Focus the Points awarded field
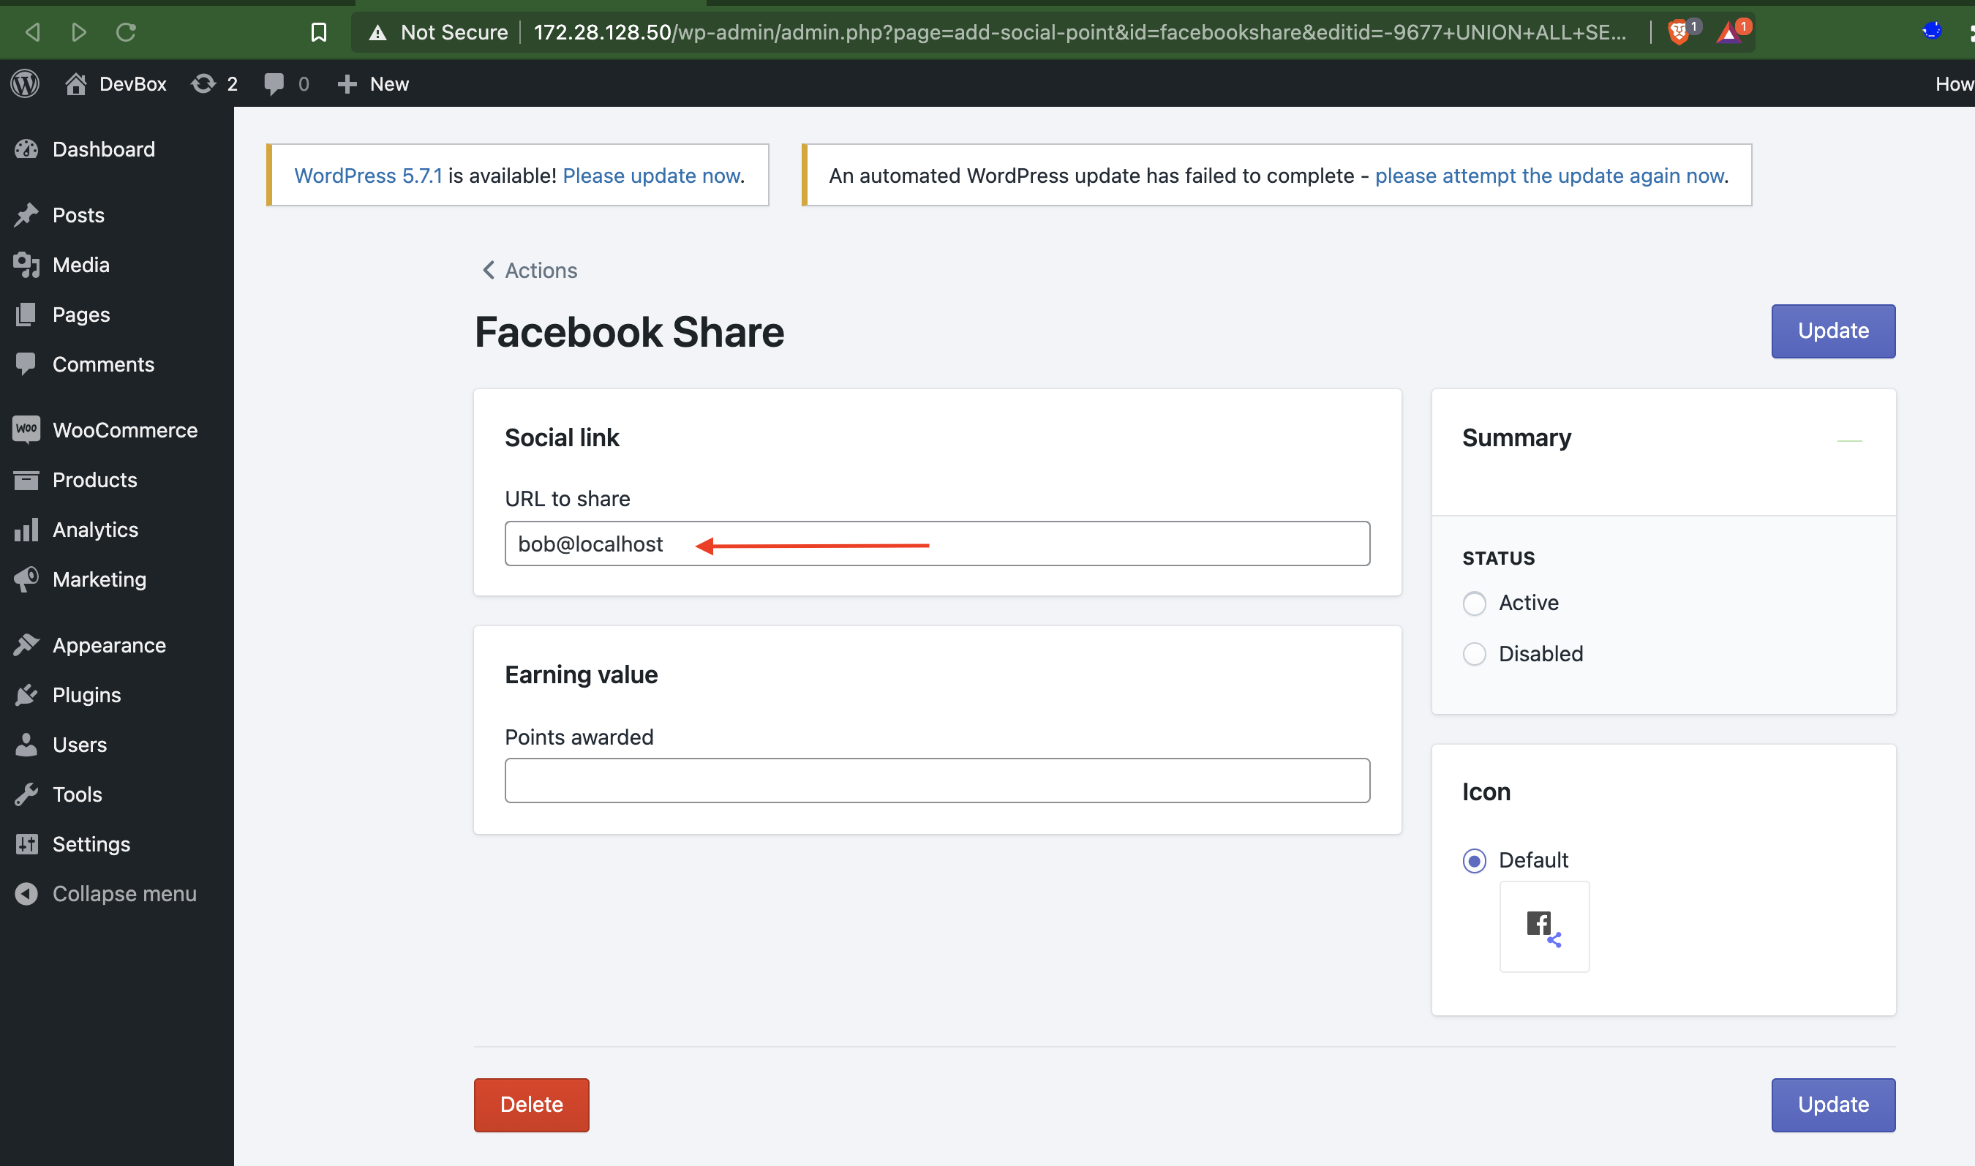 tap(937, 781)
